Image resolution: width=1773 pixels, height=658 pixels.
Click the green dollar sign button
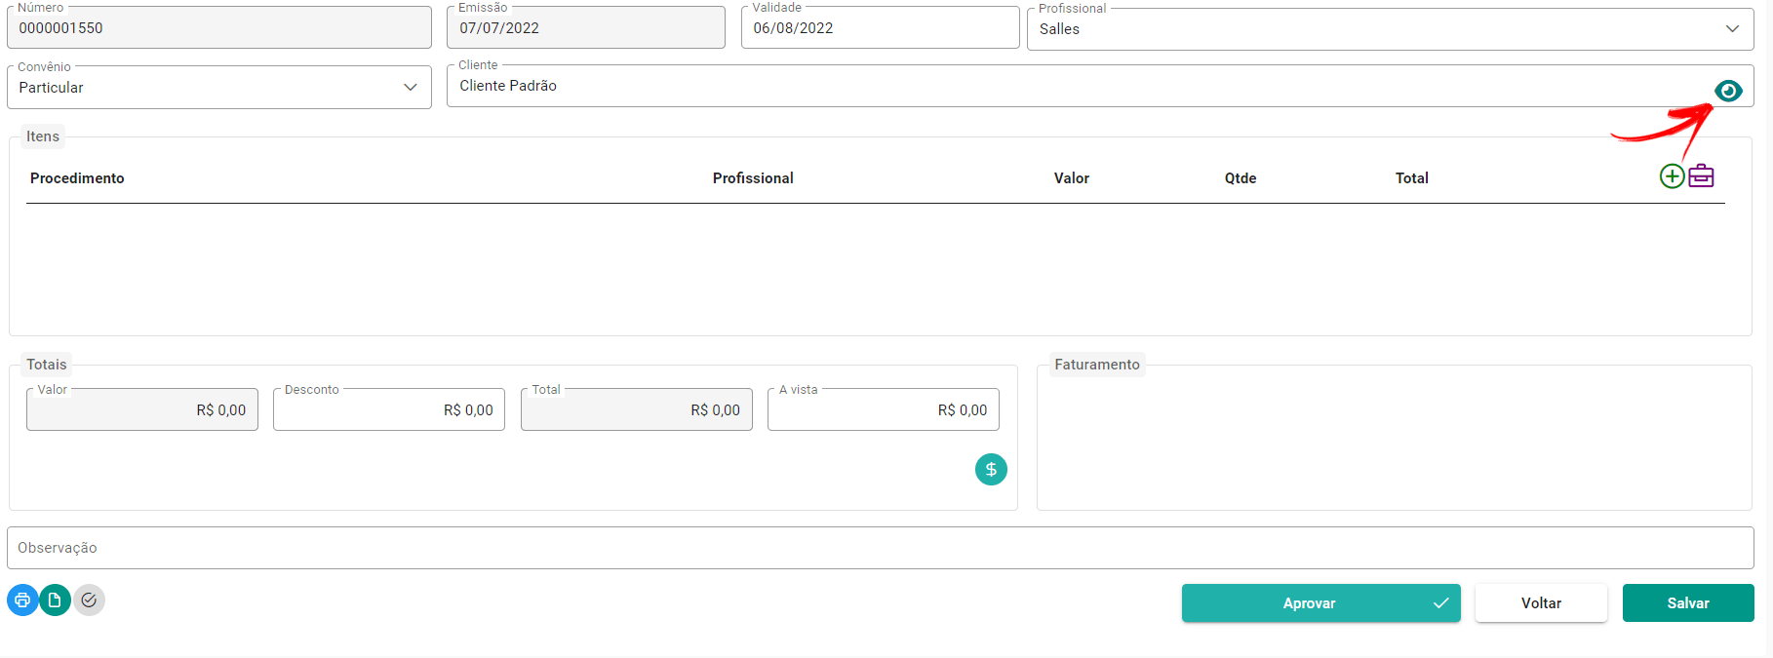point(991,470)
